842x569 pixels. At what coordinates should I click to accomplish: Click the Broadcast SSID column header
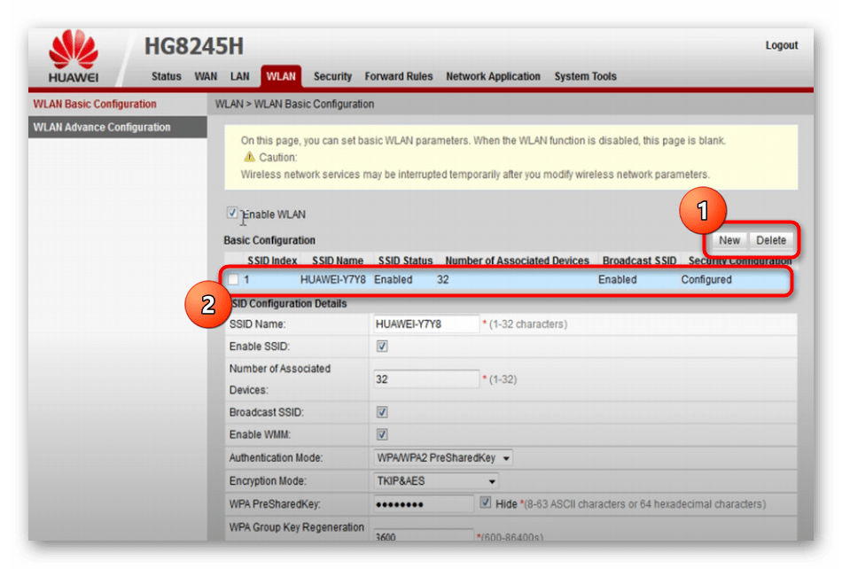[639, 261]
